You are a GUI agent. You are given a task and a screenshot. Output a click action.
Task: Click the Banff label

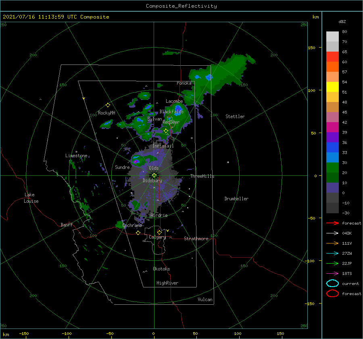coord(67,225)
